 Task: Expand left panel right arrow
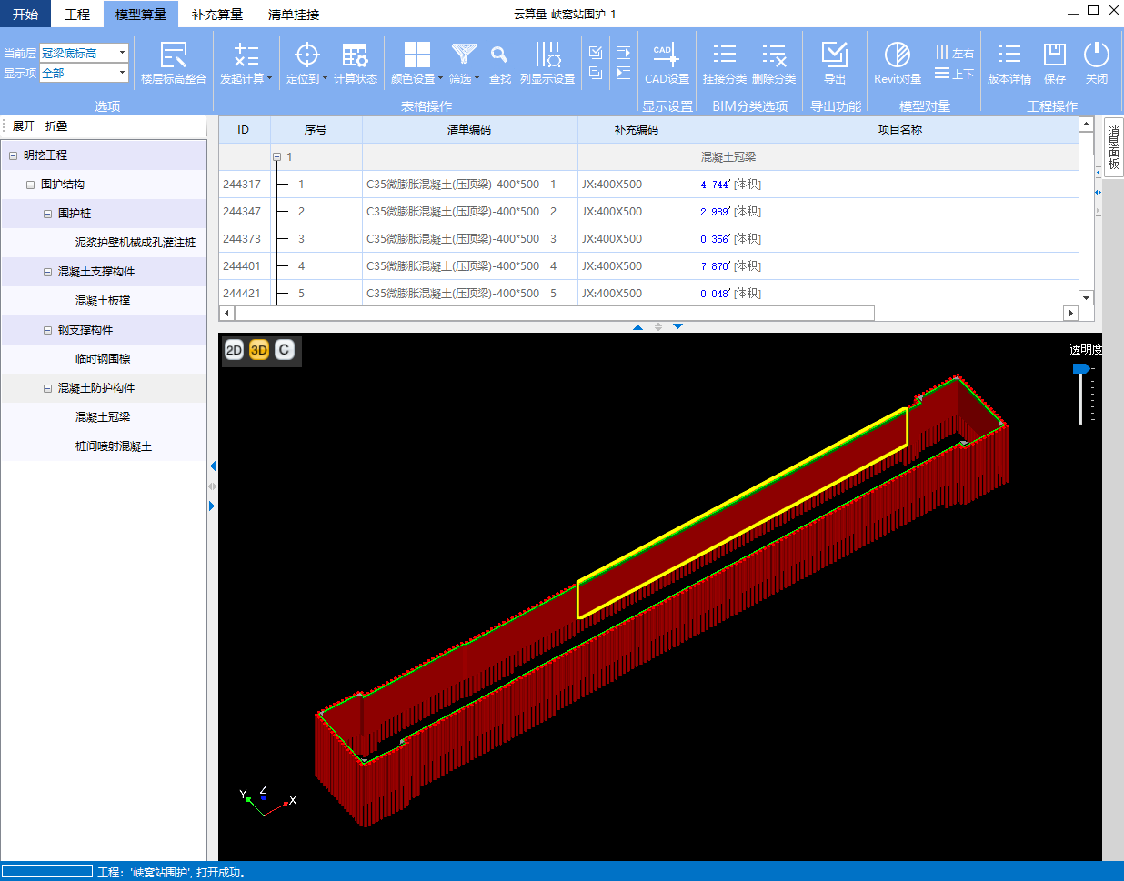(212, 506)
